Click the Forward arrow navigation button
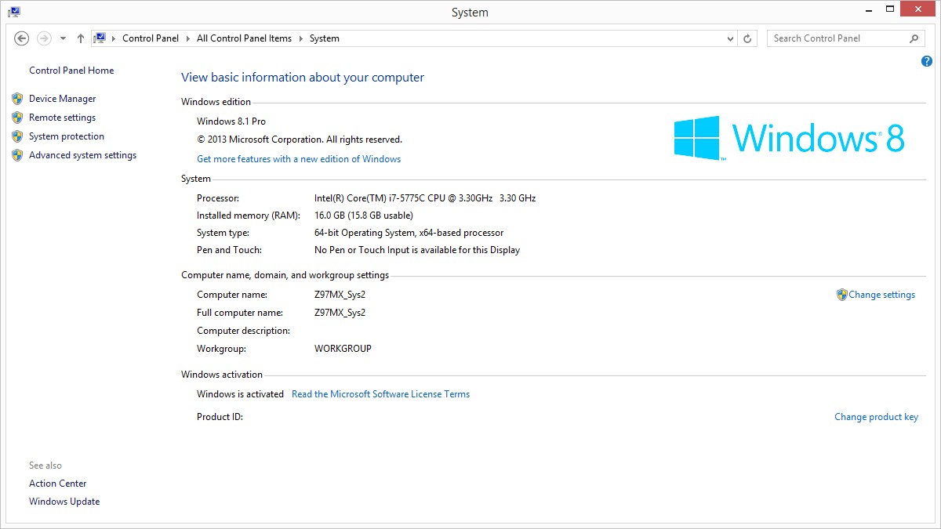The height and width of the screenshot is (529, 941). (44, 38)
